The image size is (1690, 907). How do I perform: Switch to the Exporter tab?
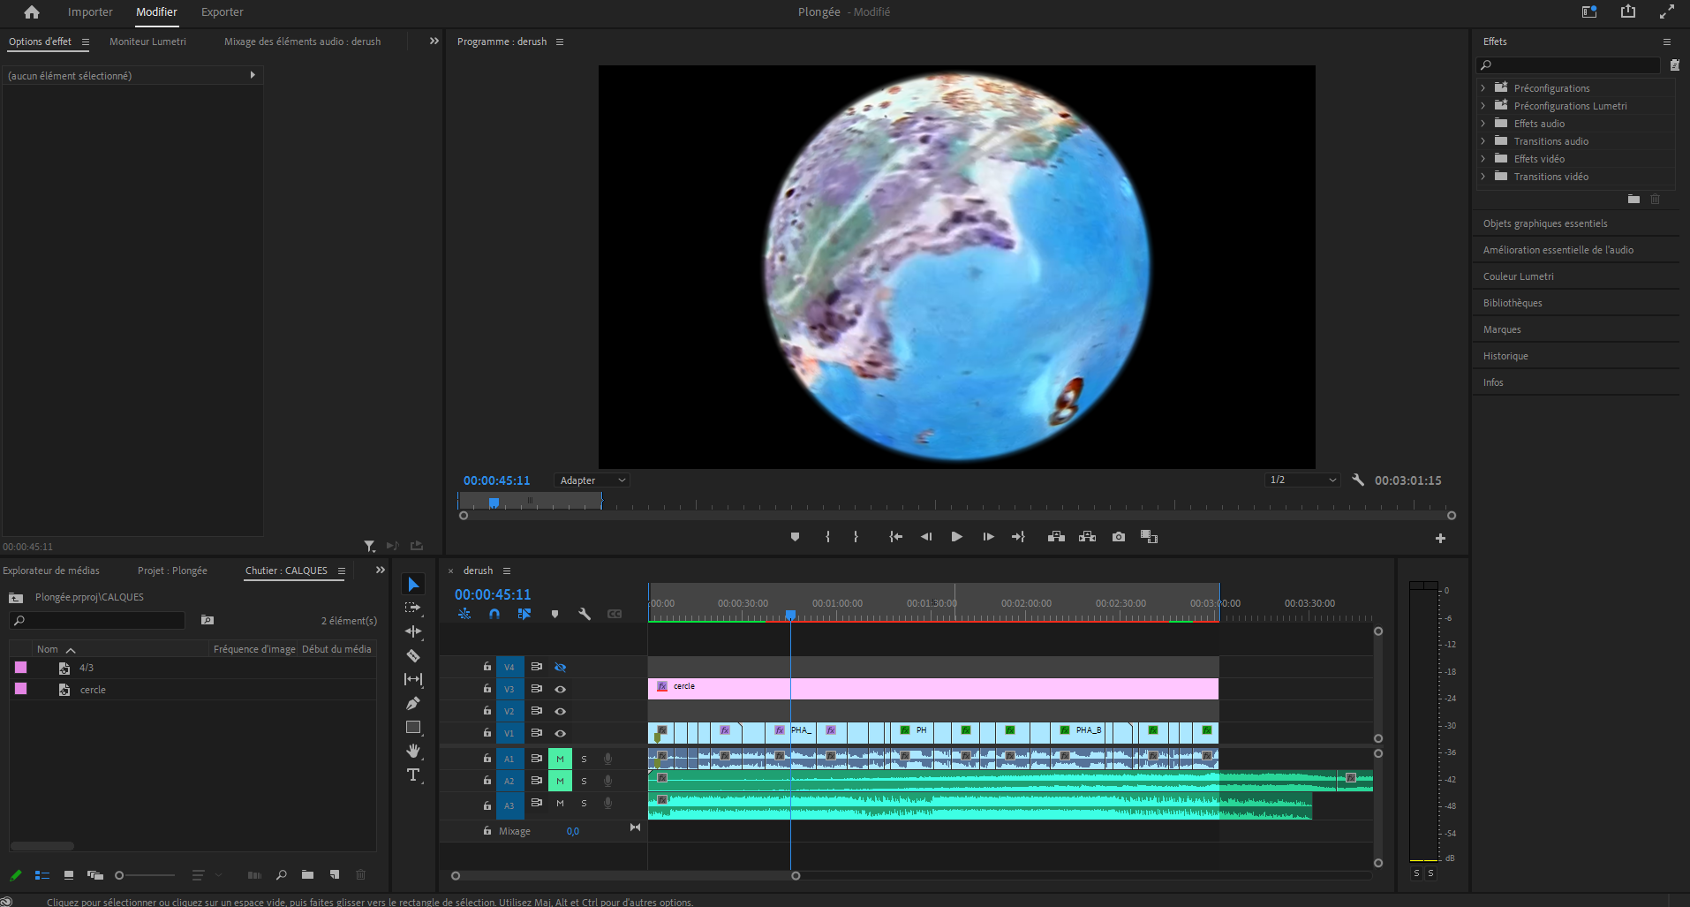coord(222,12)
